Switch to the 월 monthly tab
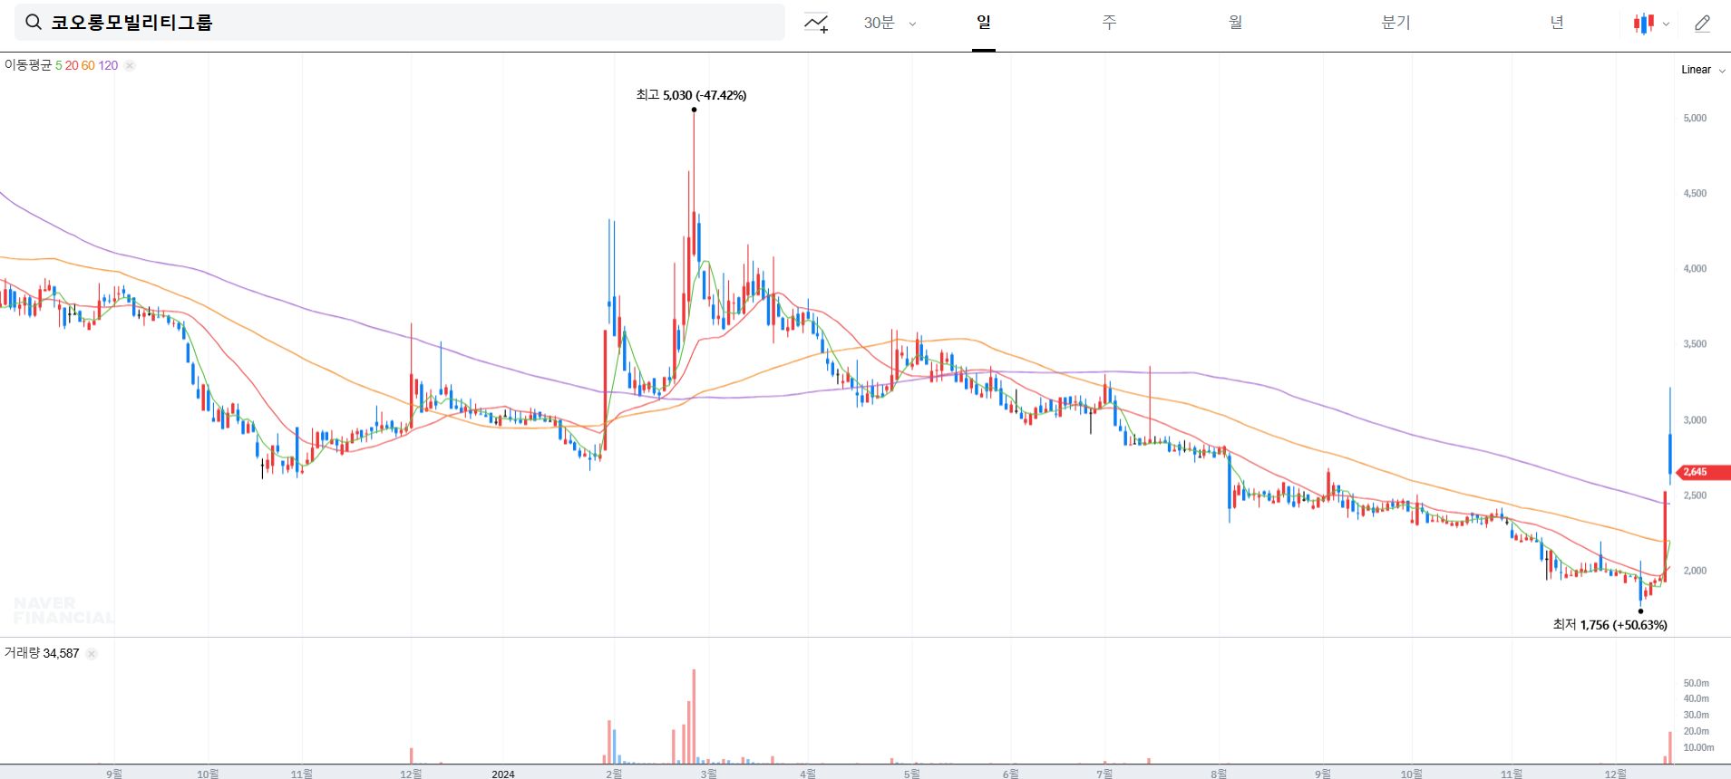 pos(1235,23)
